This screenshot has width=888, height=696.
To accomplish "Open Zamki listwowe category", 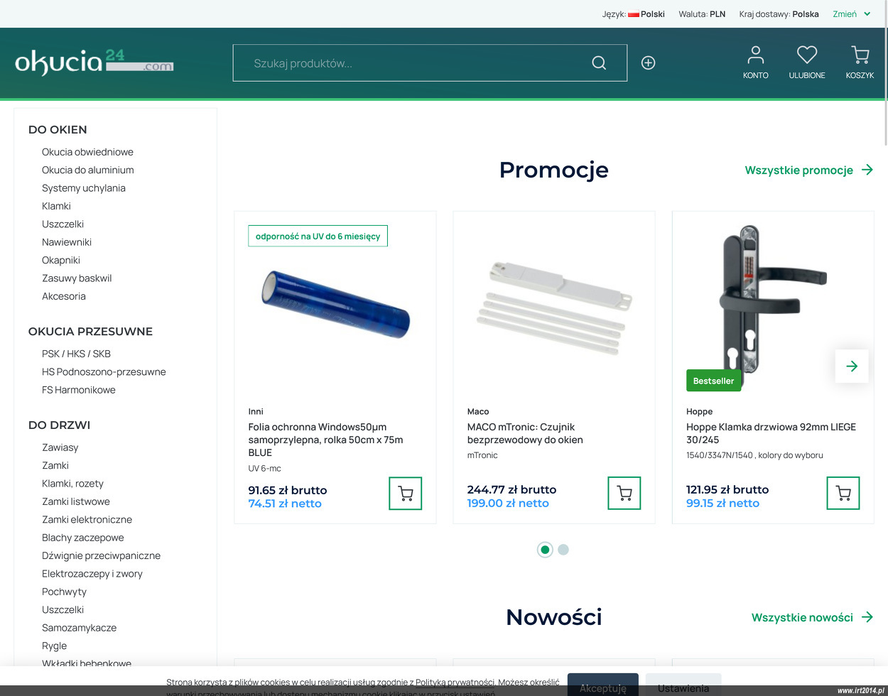I will [x=76, y=501].
